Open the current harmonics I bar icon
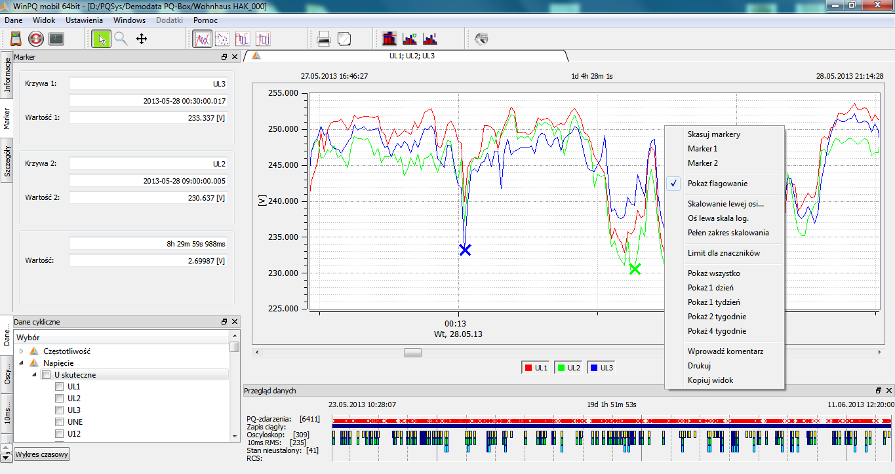The height and width of the screenshot is (474, 895). pyautogui.click(x=431, y=39)
